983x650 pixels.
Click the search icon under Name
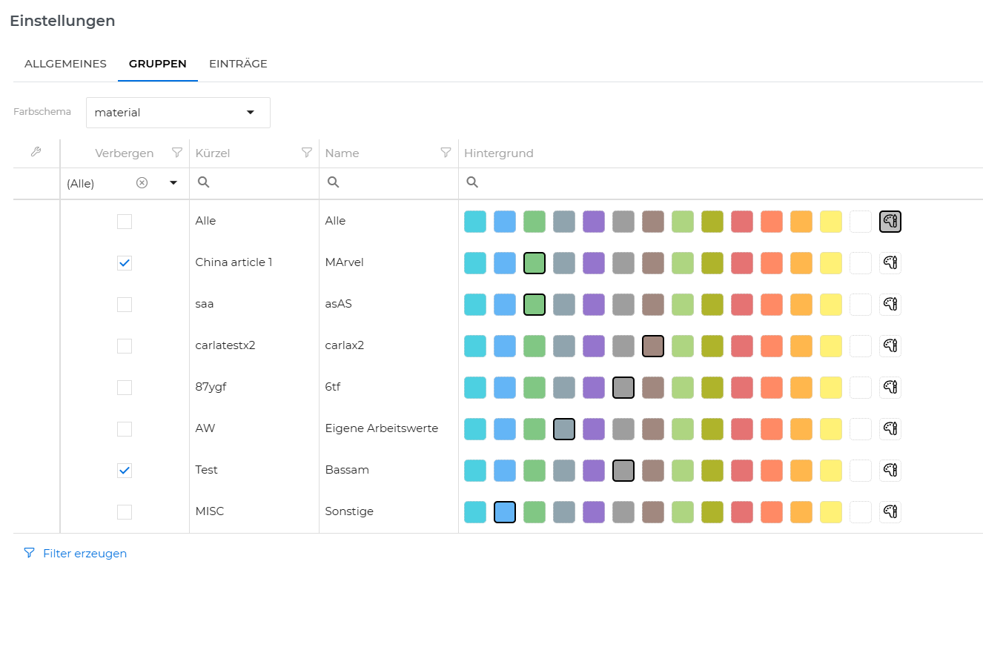pos(333,182)
